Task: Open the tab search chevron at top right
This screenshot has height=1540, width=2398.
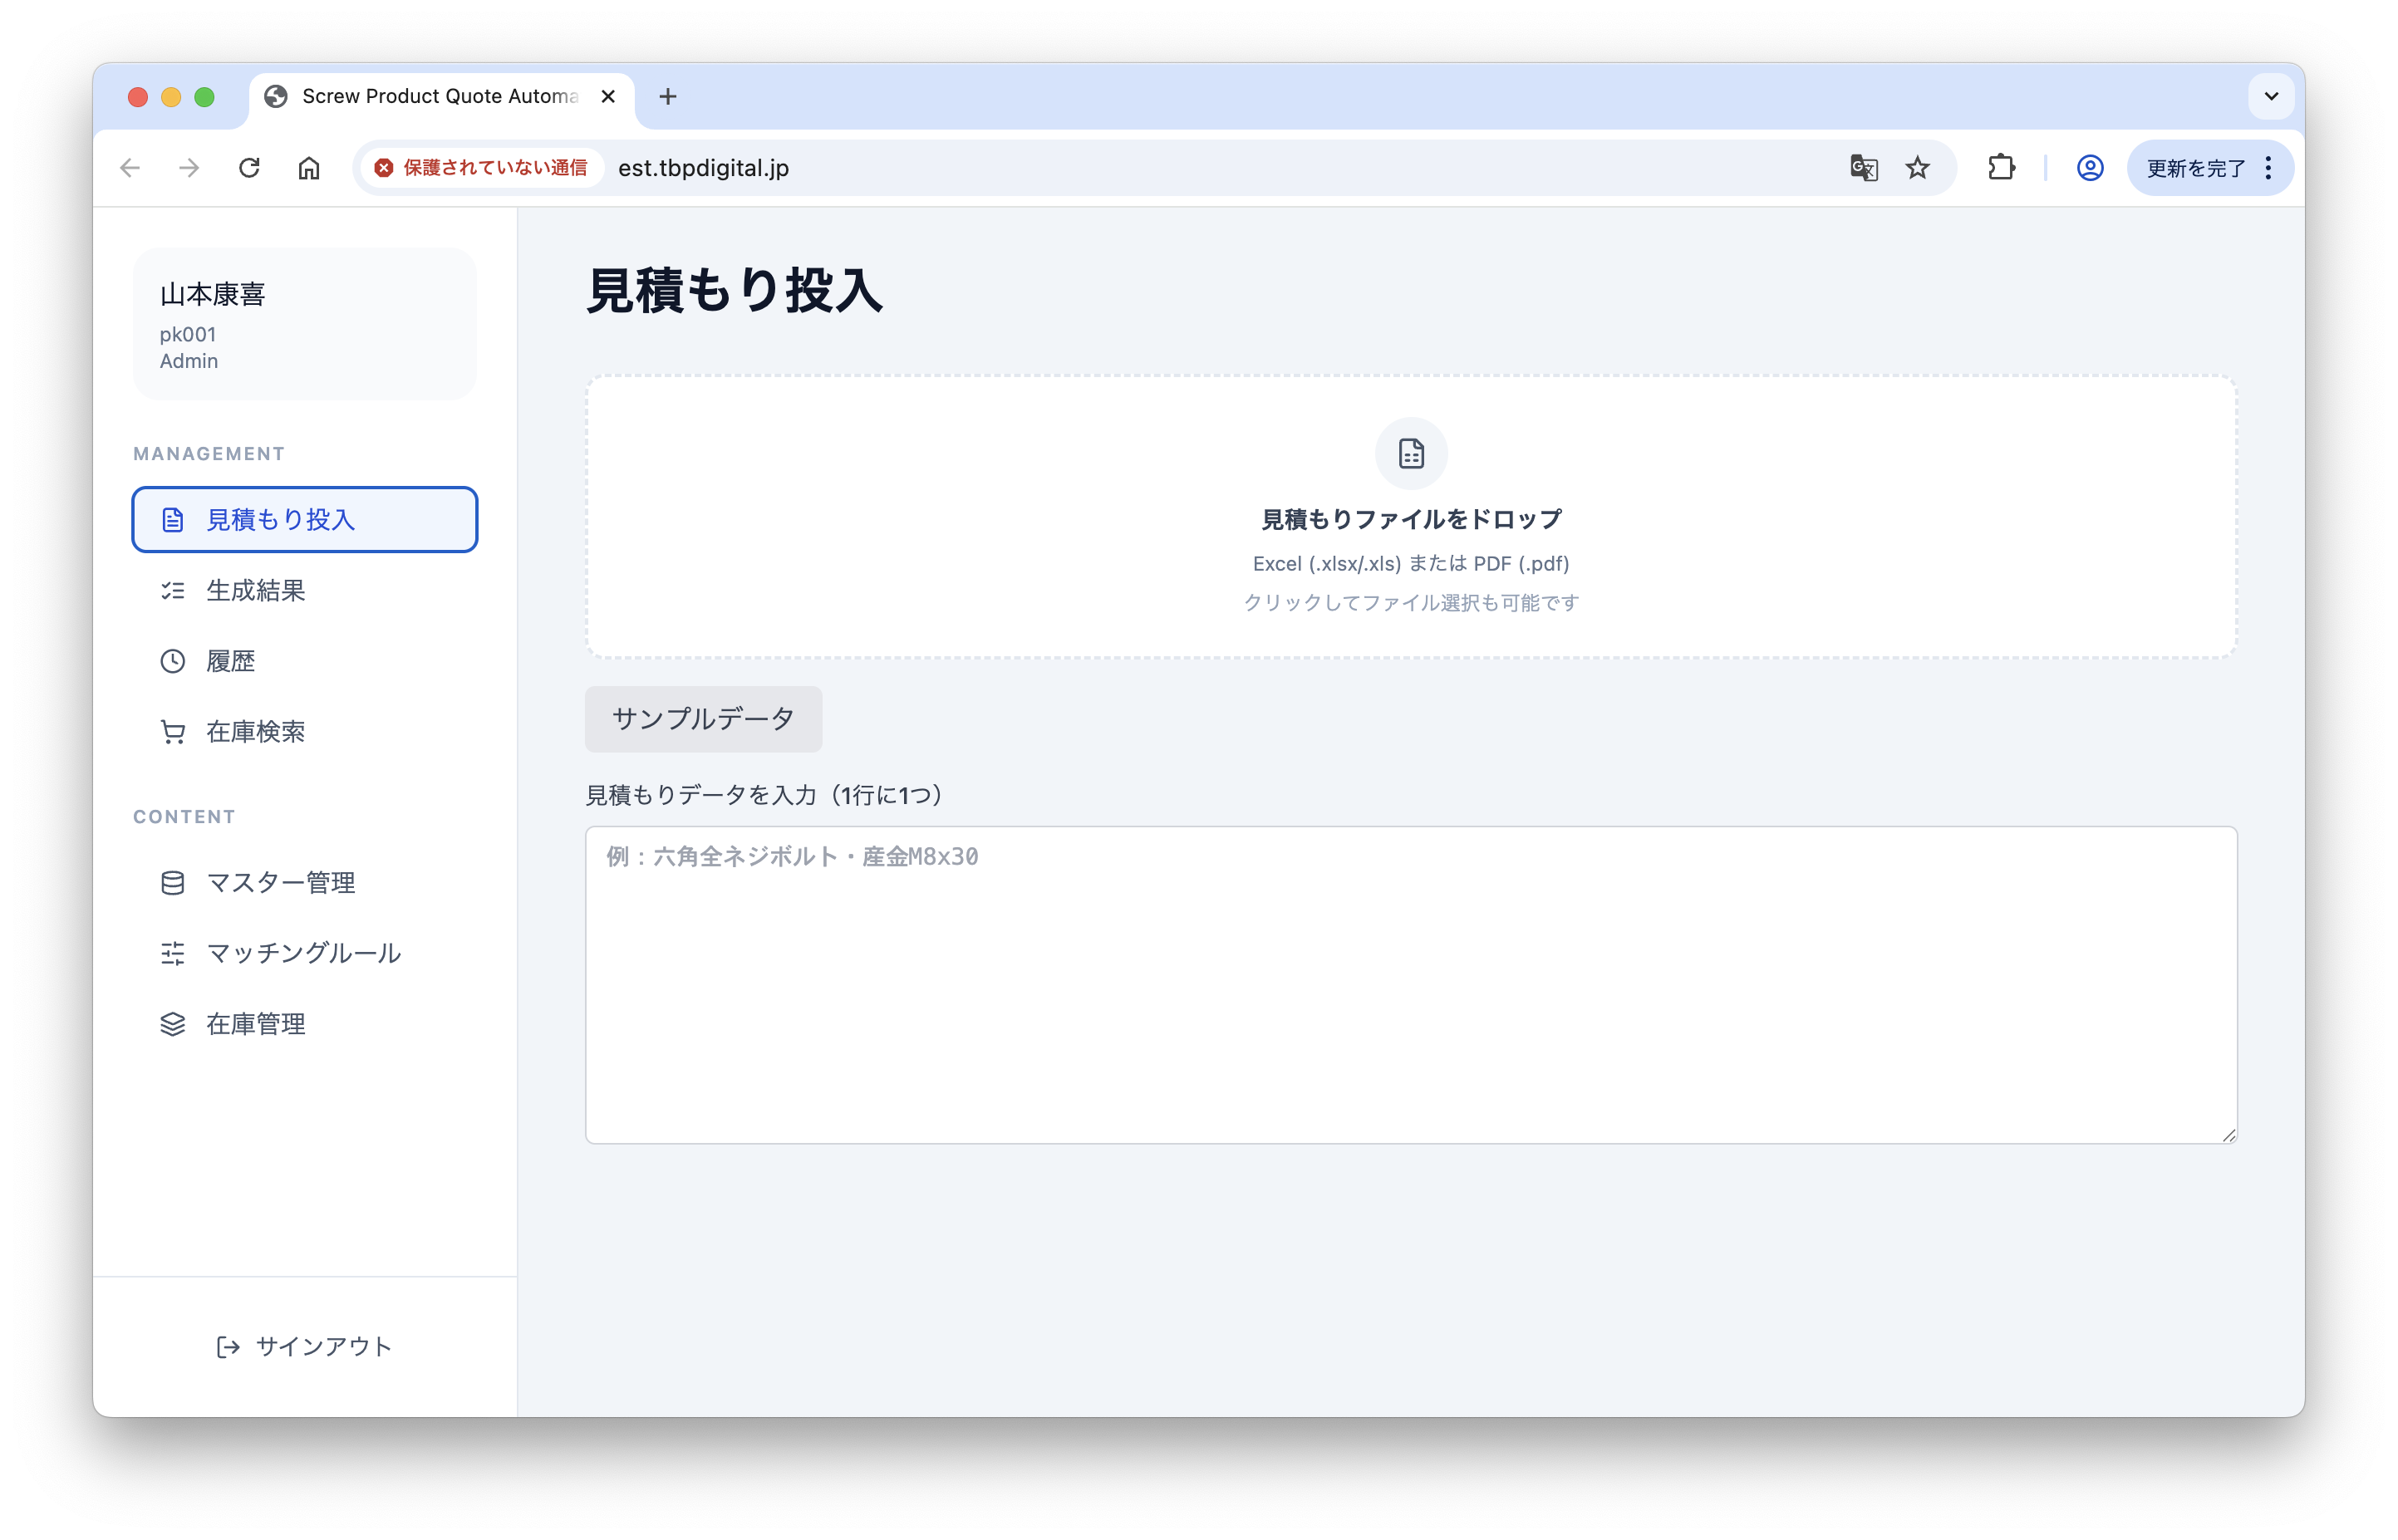Action: tap(2271, 96)
